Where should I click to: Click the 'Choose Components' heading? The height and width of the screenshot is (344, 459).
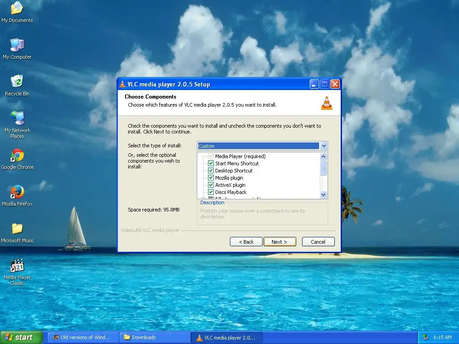tap(151, 97)
